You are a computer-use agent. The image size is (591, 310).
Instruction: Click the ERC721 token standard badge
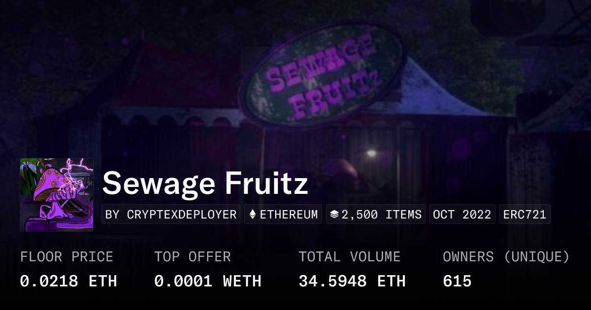click(x=525, y=215)
